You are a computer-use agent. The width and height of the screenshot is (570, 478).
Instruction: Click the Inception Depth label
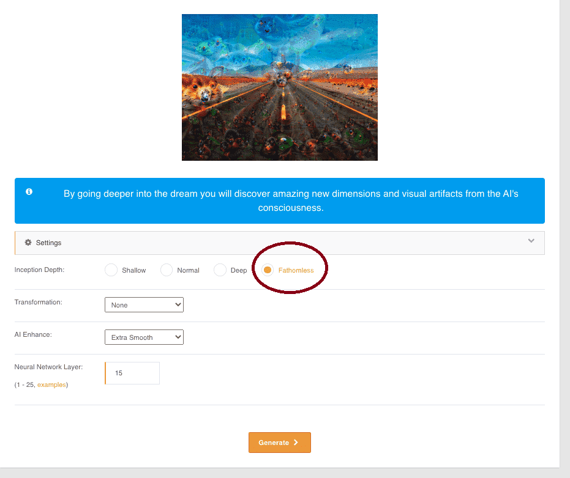pos(39,270)
